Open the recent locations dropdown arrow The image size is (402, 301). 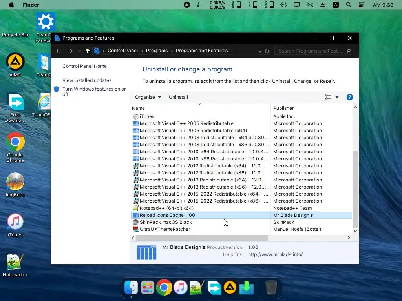pos(79,51)
